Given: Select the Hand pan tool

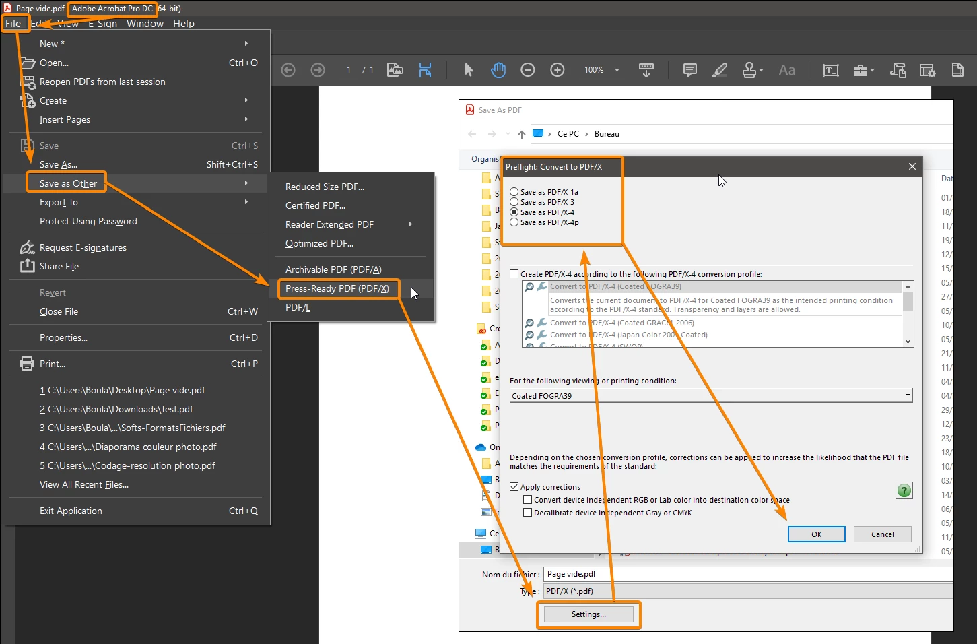Looking at the screenshot, I should point(498,70).
